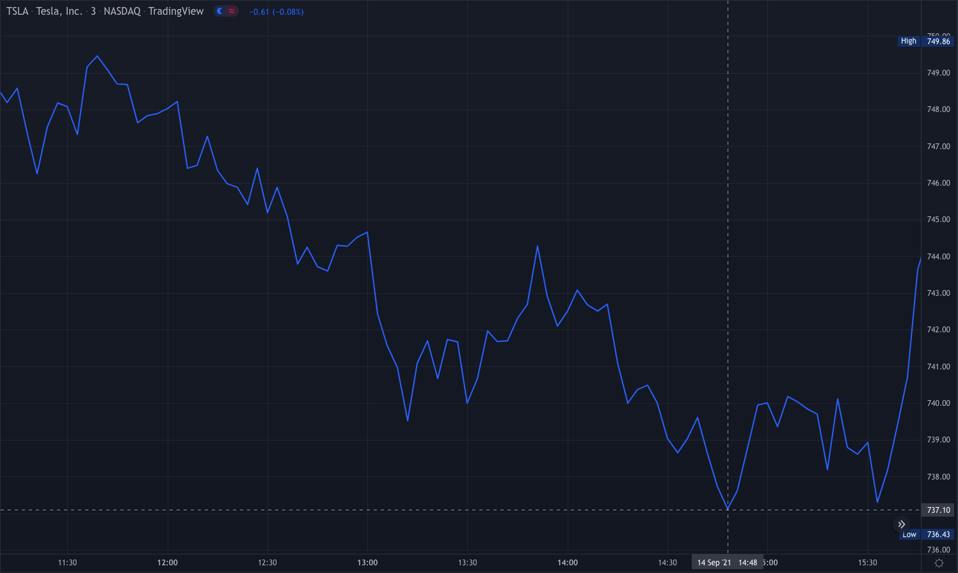Click the 'Tesla, Inc.' company name
This screenshot has width=958, height=573.
[x=60, y=12]
